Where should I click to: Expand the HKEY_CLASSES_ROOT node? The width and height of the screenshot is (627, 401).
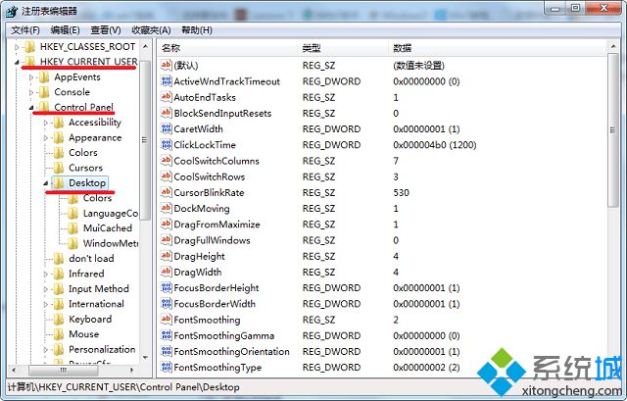tap(17, 47)
